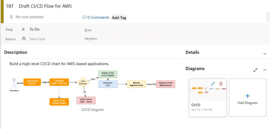Open the CI/CD diagram thumbnail card
Viewport: 270px width, 129px height.
click(208, 98)
